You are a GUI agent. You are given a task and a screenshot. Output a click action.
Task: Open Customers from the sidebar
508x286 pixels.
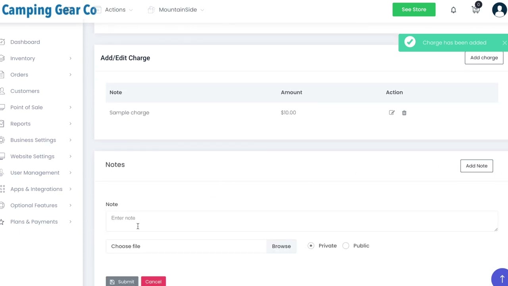coord(25,91)
